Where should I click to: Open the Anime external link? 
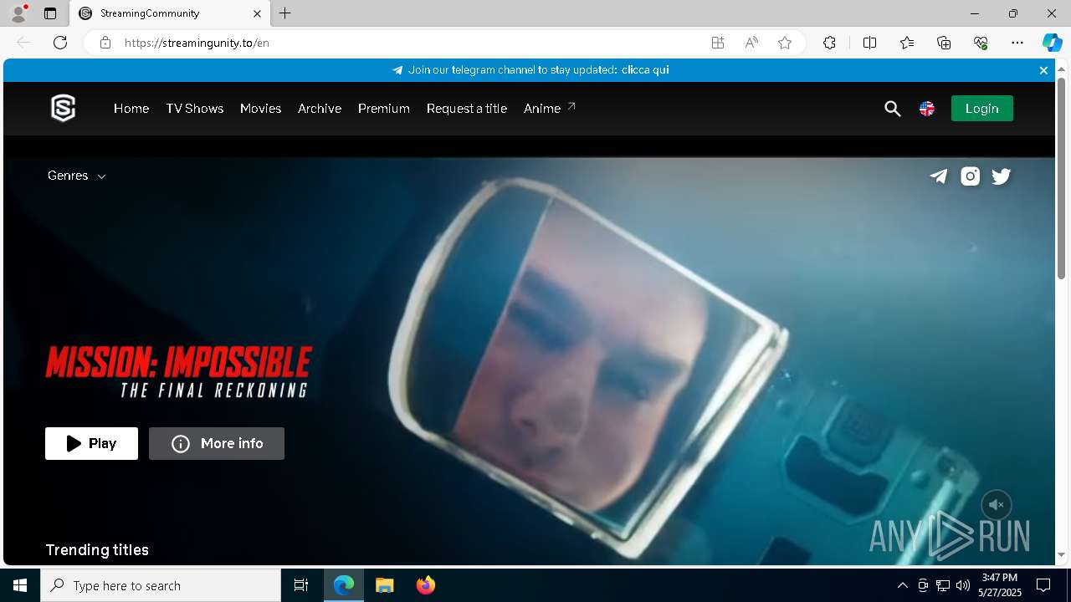coord(550,109)
